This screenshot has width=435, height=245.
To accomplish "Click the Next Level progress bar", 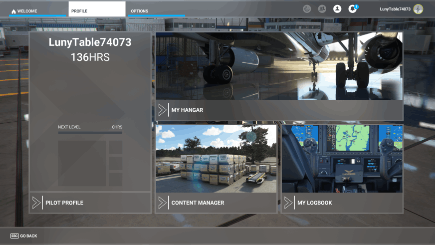I will pyautogui.click(x=90, y=133).
